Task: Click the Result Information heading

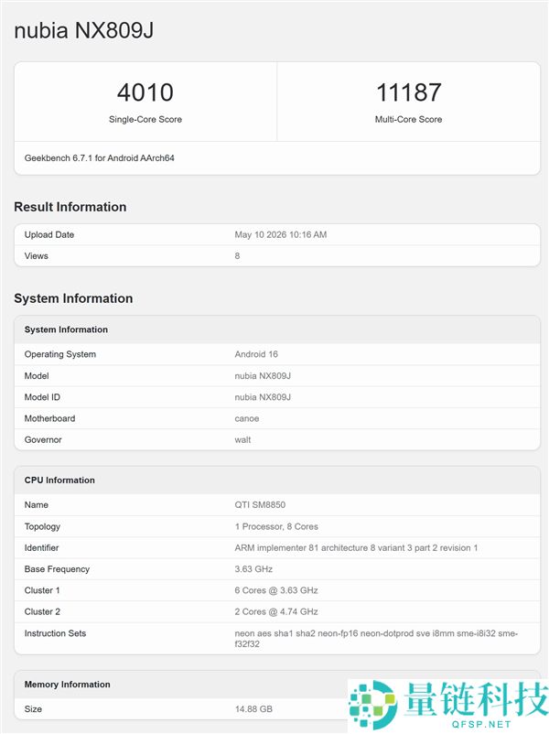Action: click(x=70, y=207)
